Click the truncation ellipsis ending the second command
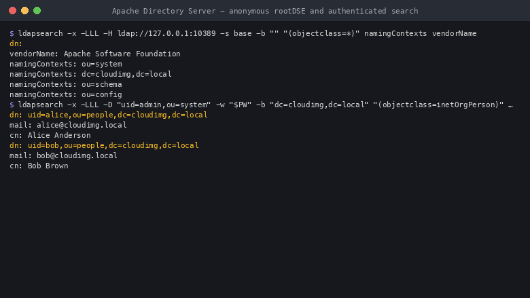530x298 pixels. (x=510, y=105)
